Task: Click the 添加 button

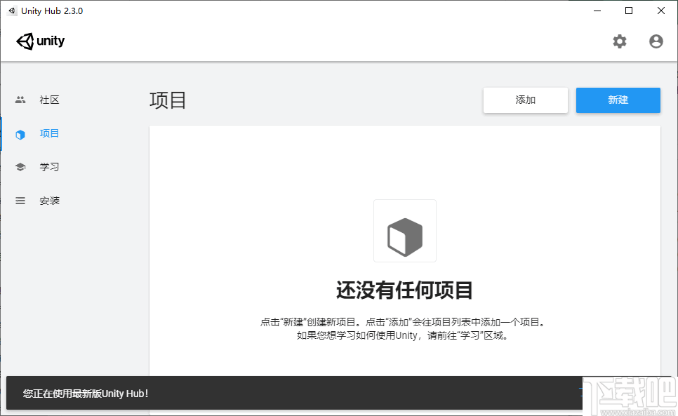Action: click(x=526, y=100)
